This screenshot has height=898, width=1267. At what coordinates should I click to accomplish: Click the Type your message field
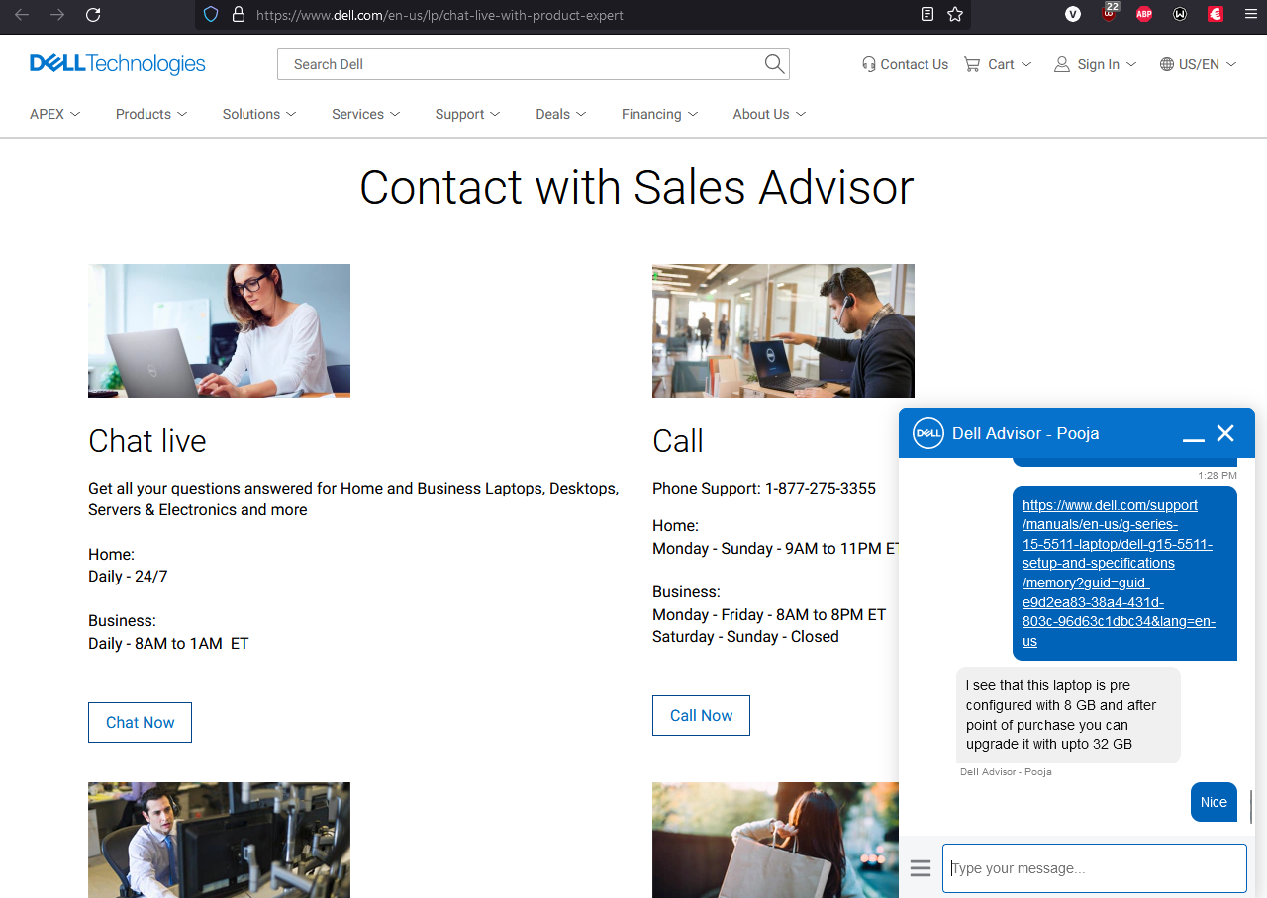click(1094, 868)
